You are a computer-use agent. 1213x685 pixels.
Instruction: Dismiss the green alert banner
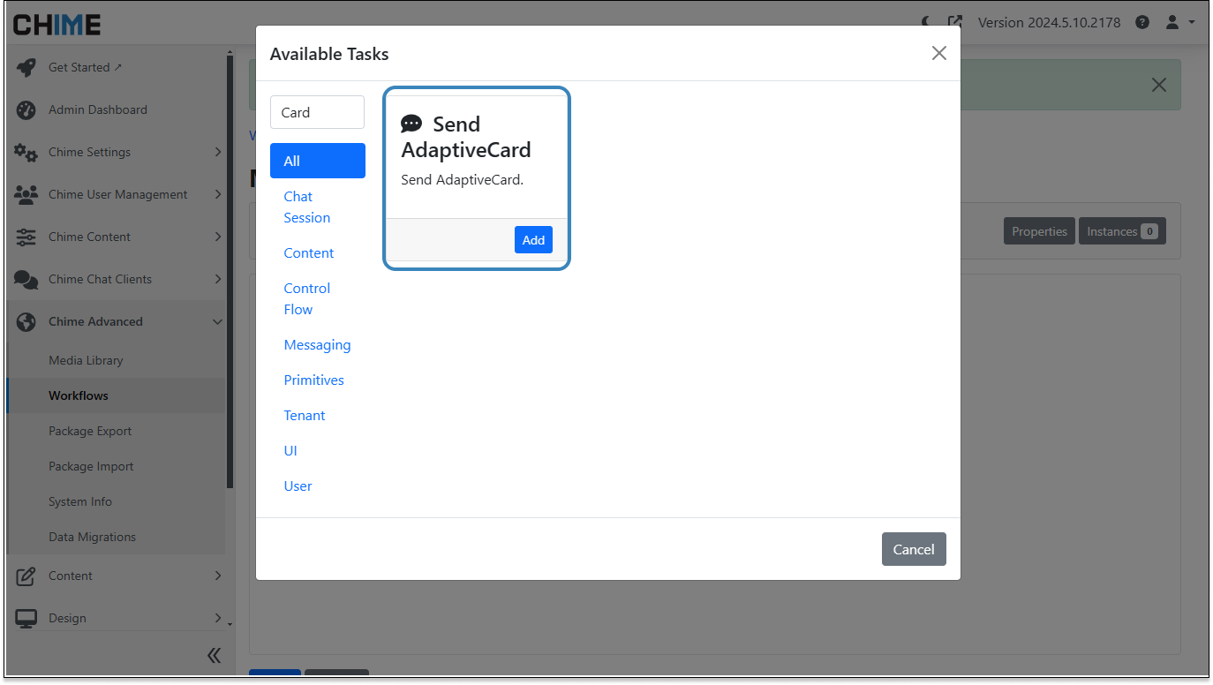(x=1159, y=85)
